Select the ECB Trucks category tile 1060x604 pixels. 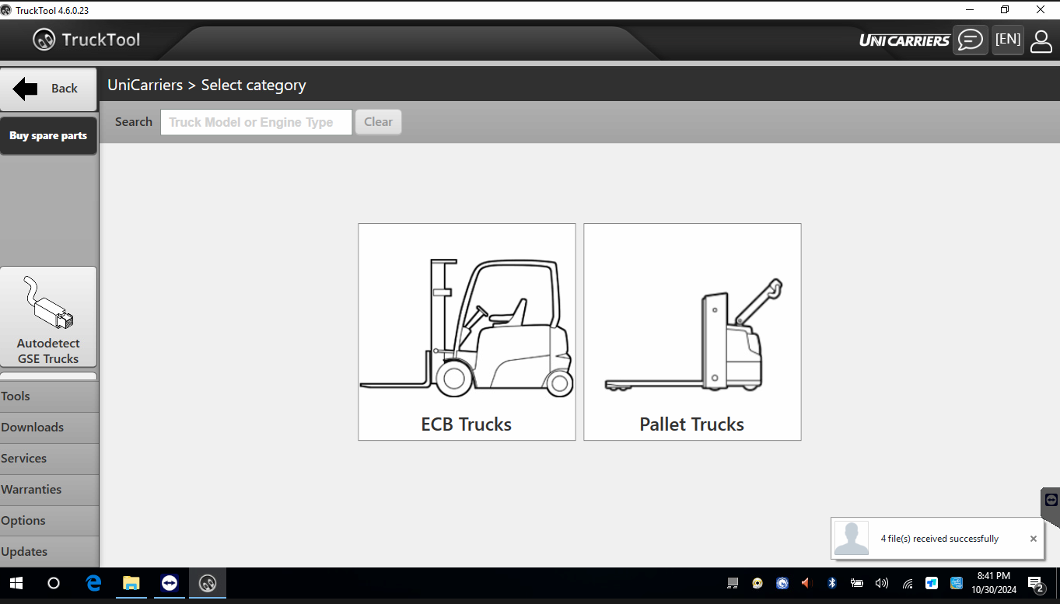click(467, 332)
